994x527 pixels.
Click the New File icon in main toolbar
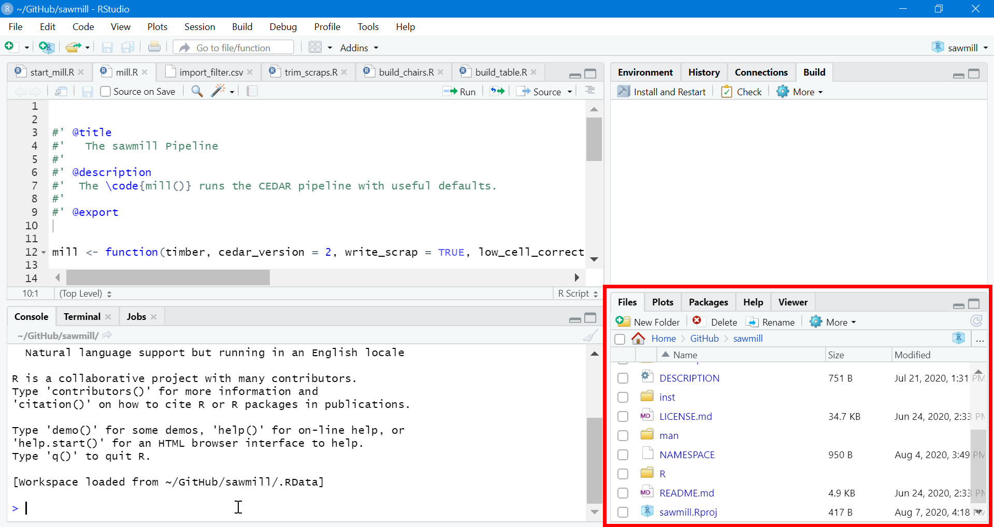pos(9,47)
